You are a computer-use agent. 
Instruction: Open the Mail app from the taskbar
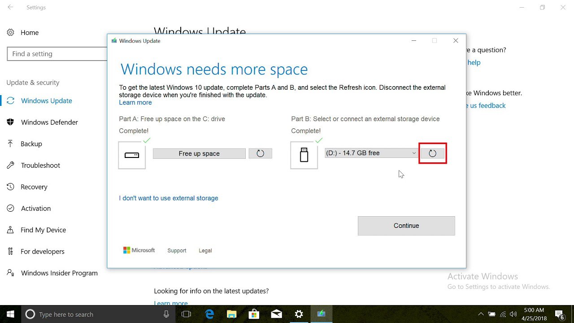tap(276, 314)
